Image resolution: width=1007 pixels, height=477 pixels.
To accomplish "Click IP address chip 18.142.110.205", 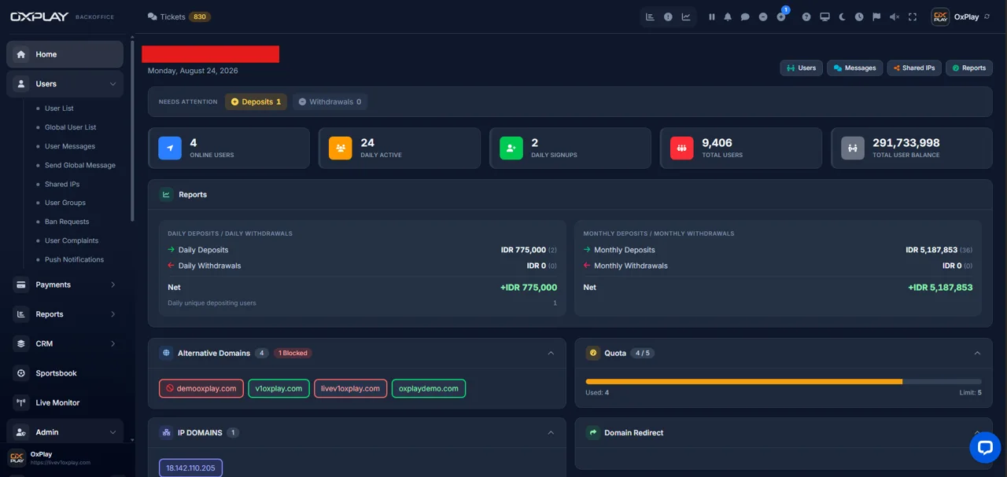I will tap(190, 468).
